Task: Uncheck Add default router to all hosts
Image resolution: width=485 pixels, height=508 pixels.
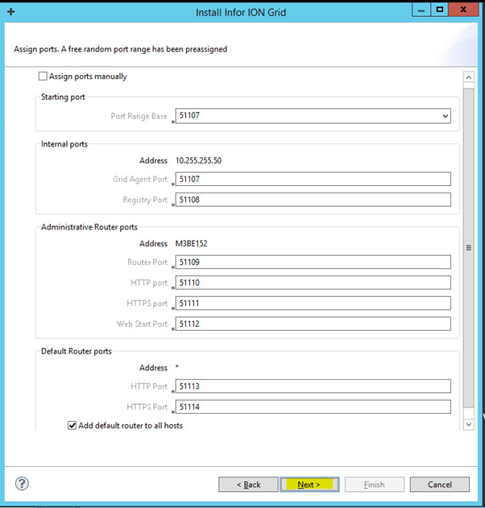Action: tap(73, 425)
